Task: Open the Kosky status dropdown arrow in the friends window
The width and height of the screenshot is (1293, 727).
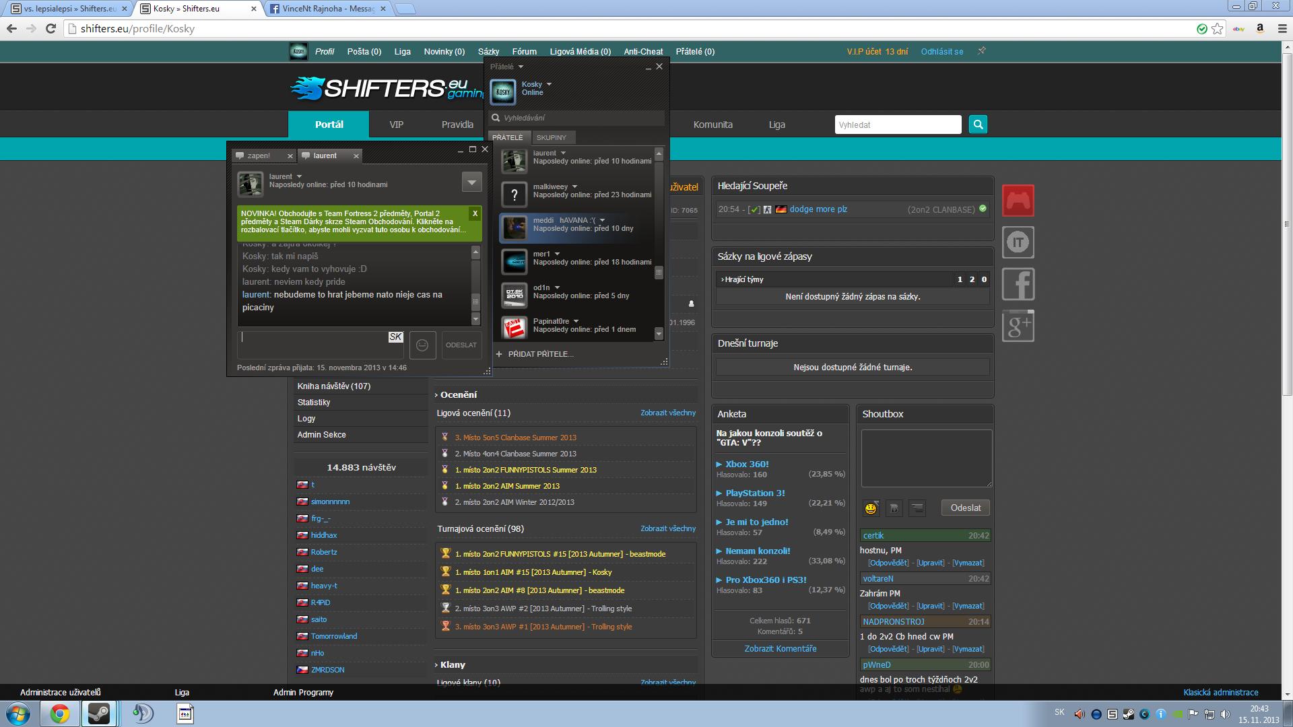Action: tap(549, 84)
